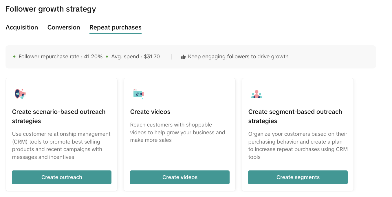Open the Conversion tab
Viewport: 392px width, 197px height.
click(64, 27)
